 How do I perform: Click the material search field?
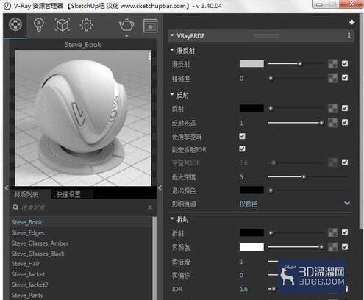(82, 208)
